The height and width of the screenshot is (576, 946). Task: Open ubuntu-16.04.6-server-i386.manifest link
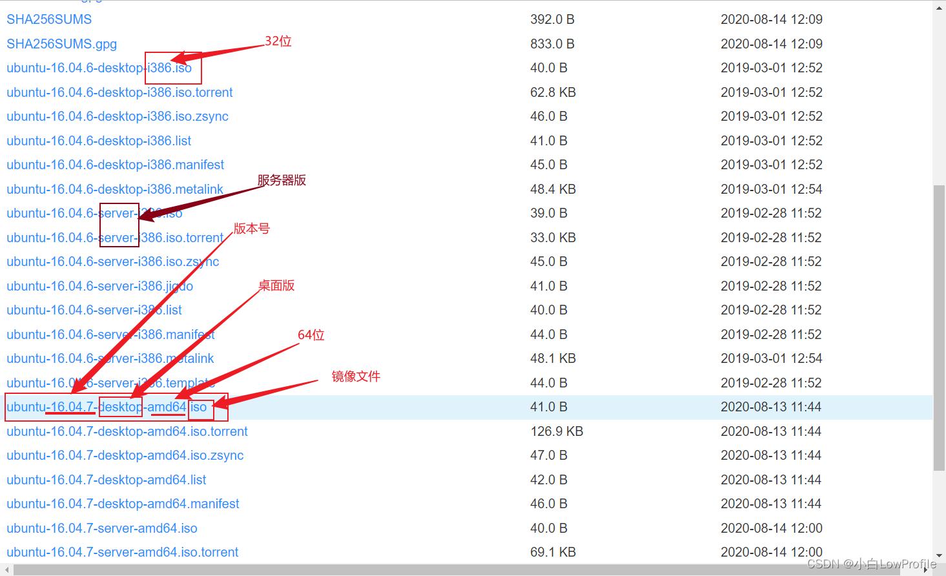[110, 334]
